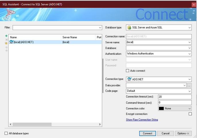Click the move connection down arrow icon

(x=6, y=51)
